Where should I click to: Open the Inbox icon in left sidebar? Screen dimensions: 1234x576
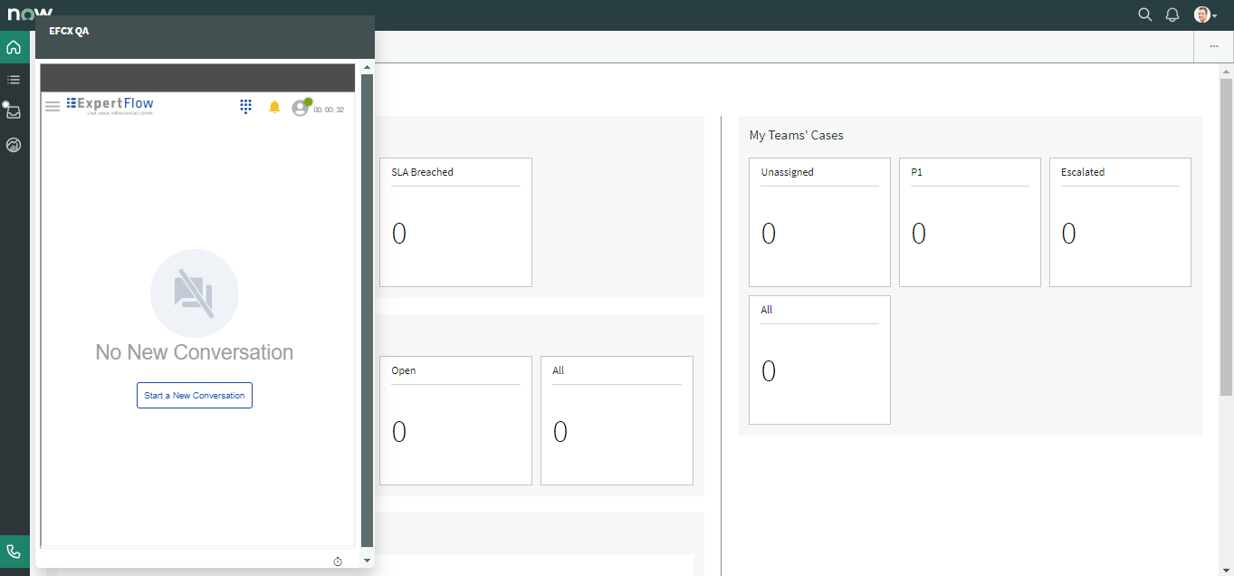14,112
